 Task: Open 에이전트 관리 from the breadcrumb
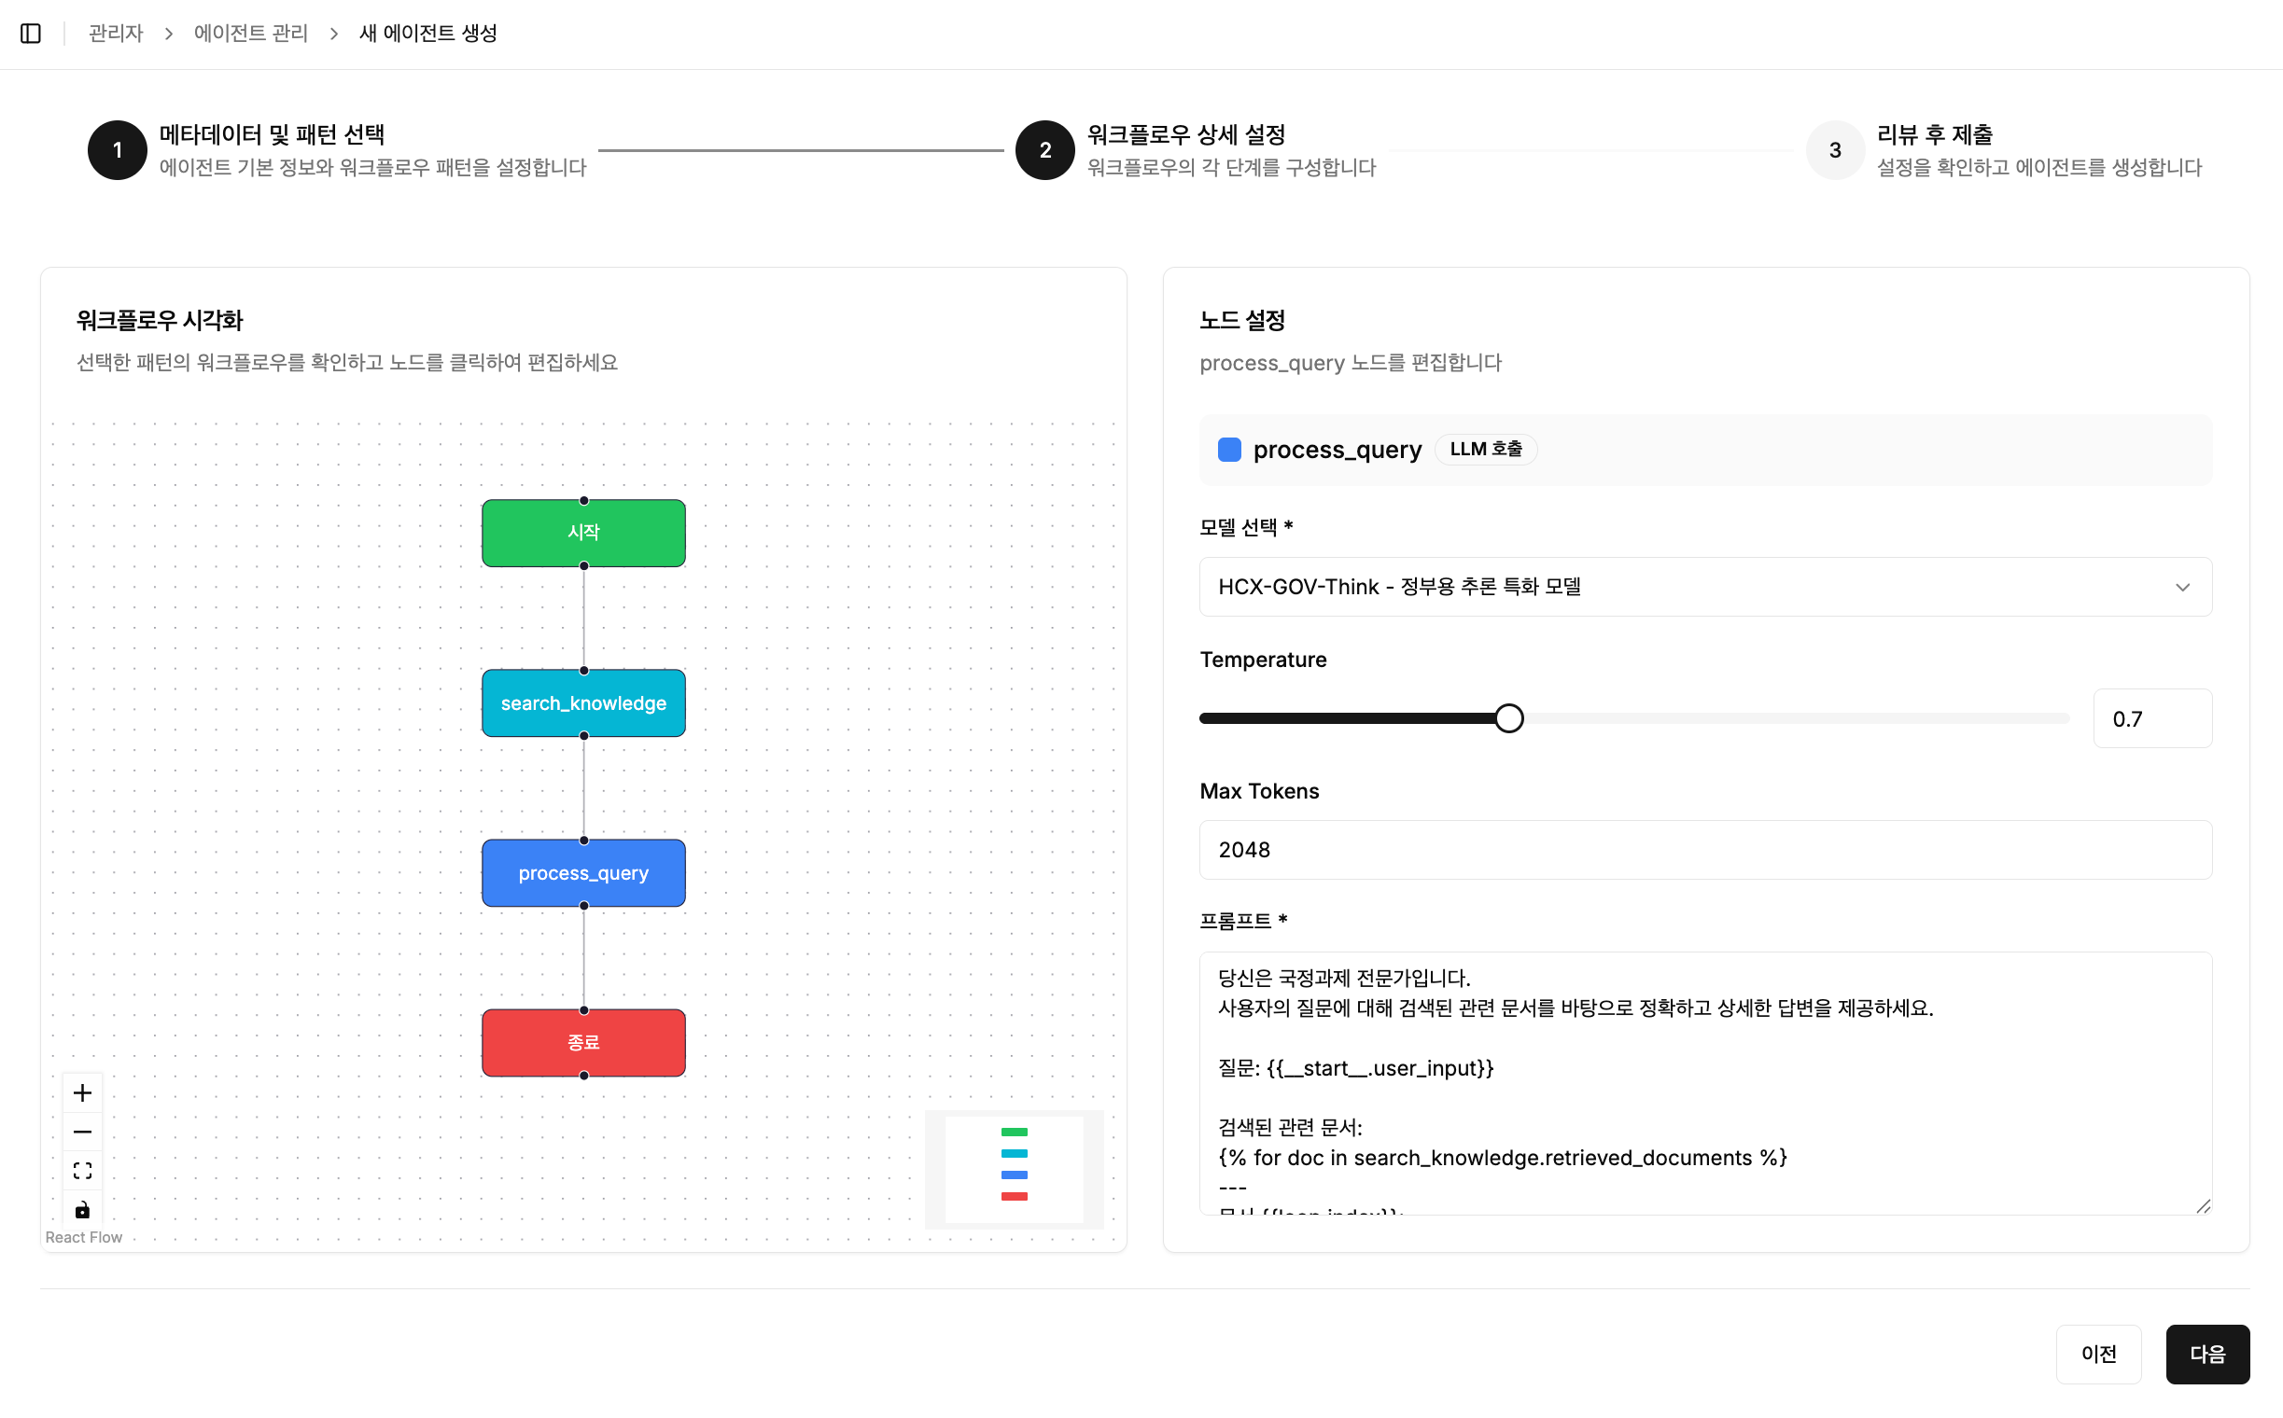249,33
